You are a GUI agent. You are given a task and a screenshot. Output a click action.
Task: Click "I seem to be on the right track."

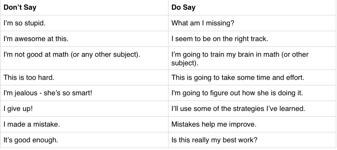[x=252, y=39]
